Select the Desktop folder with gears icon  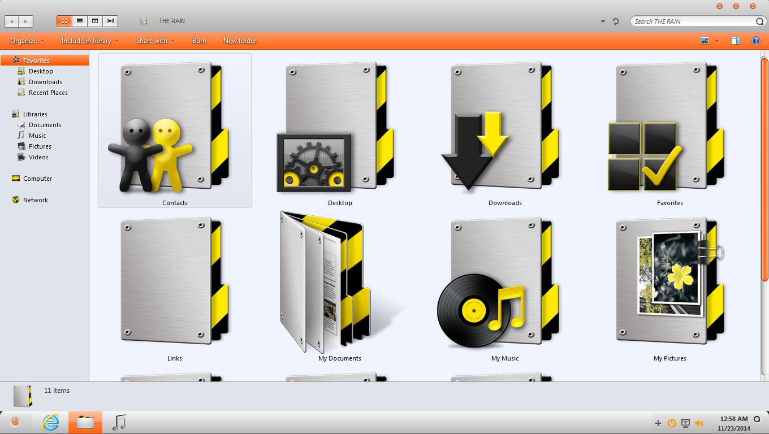pyautogui.click(x=335, y=127)
